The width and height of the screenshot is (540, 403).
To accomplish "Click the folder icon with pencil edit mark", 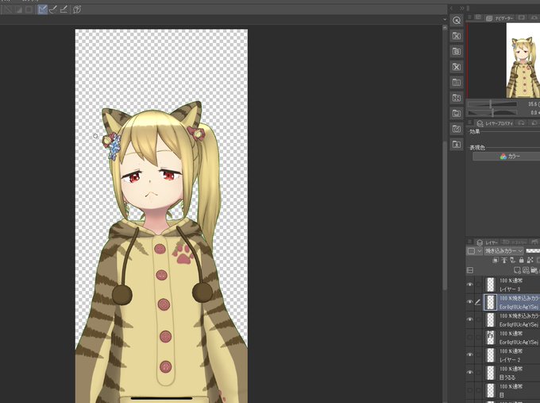I will (457, 129).
